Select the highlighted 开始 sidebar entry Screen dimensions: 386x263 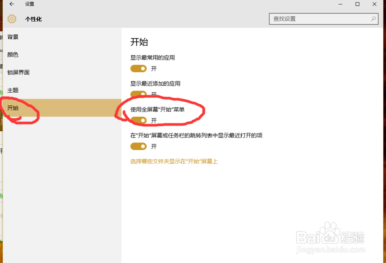click(14, 108)
